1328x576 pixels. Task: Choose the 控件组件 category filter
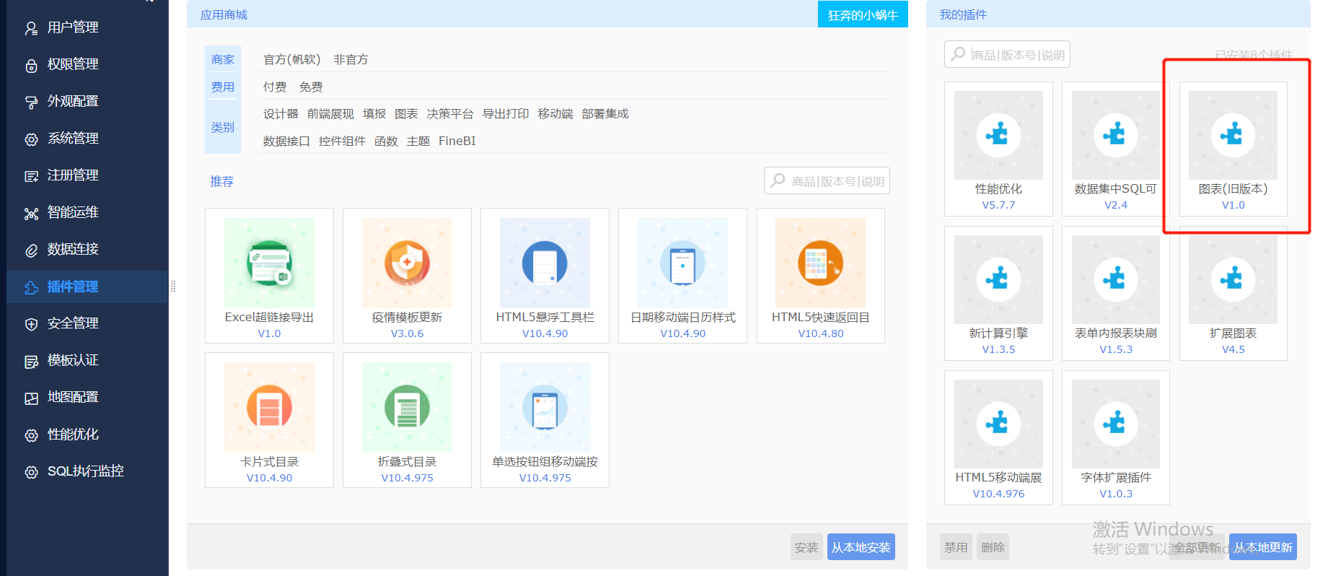[x=342, y=141]
